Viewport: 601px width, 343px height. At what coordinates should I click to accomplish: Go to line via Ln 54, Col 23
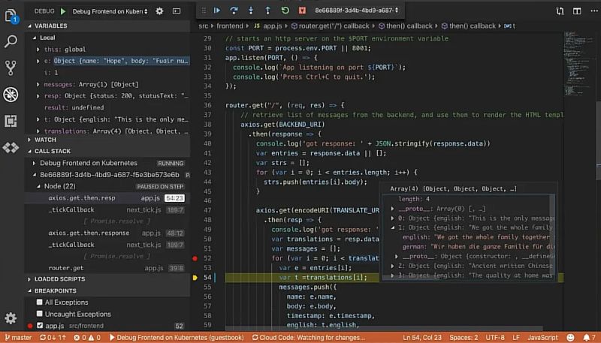click(422, 337)
